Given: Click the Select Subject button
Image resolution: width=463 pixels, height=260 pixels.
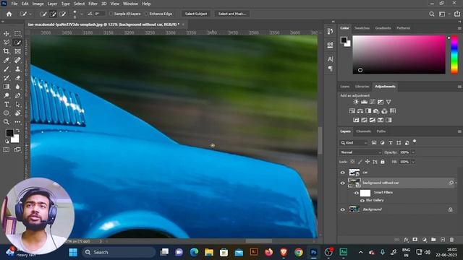Looking at the screenshot, I should [196, 14].
